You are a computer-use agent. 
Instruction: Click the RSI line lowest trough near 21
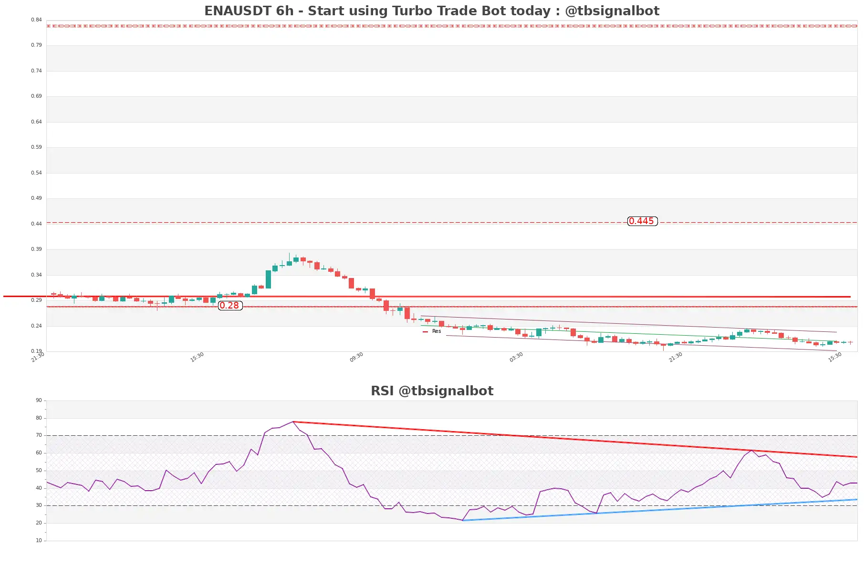463,520
